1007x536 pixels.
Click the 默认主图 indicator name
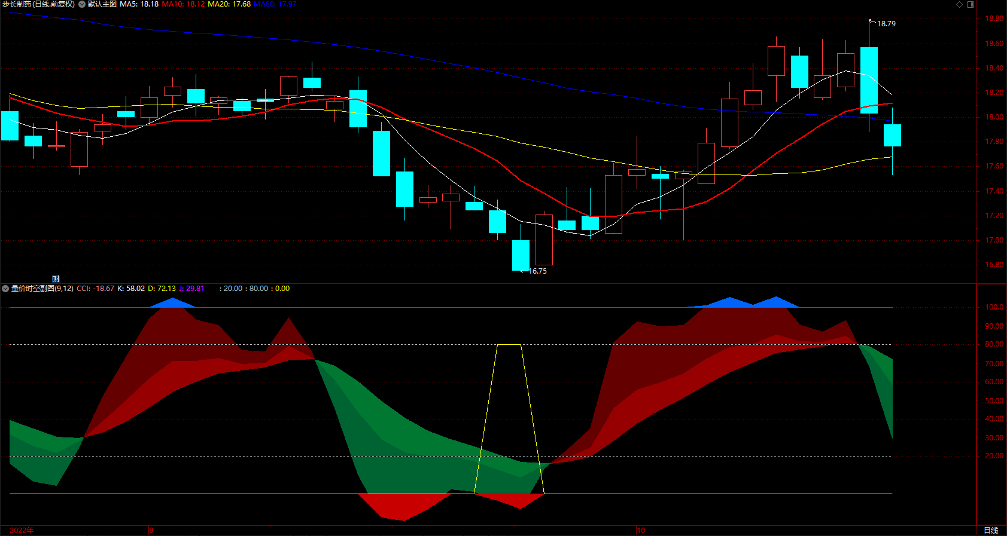click(102, 4)
